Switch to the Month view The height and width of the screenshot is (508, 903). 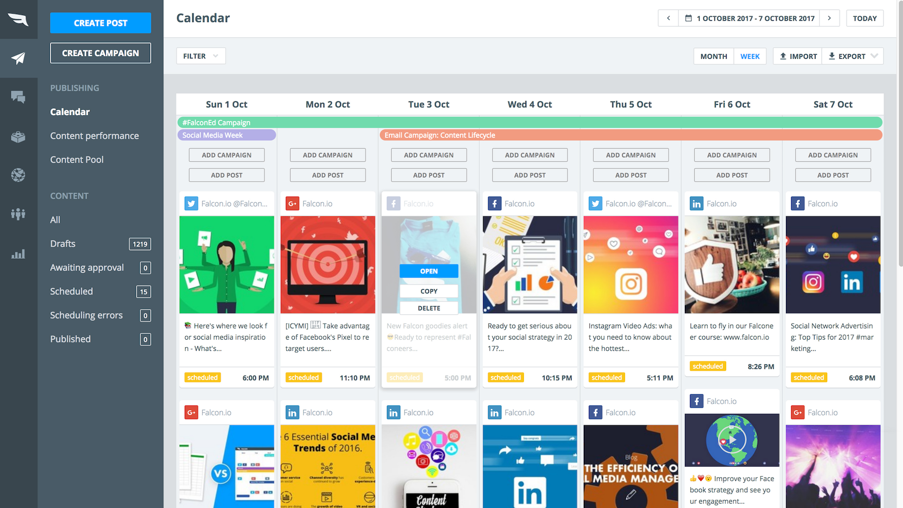(x=713, y=56)
